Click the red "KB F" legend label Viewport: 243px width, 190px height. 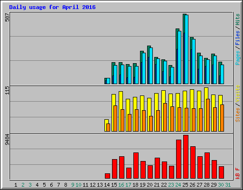pos(237,173)
